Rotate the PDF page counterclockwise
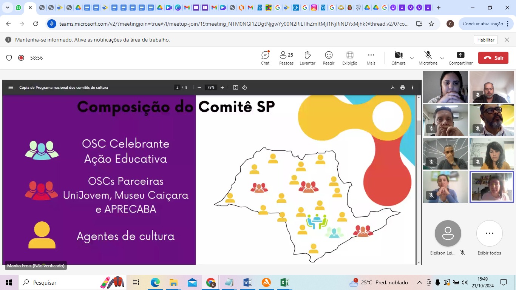 click(244, 88)
